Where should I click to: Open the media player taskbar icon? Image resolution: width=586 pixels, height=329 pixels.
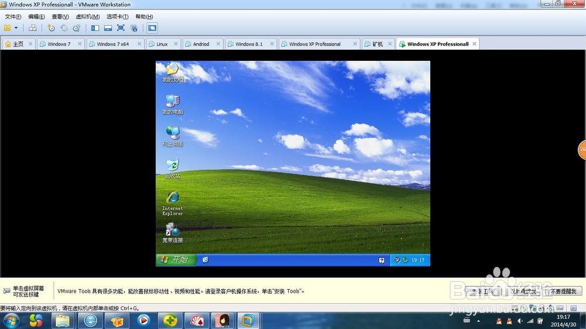click(144, 320)
